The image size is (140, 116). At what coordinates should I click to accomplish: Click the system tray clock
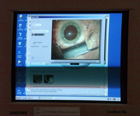coord(118,99)
